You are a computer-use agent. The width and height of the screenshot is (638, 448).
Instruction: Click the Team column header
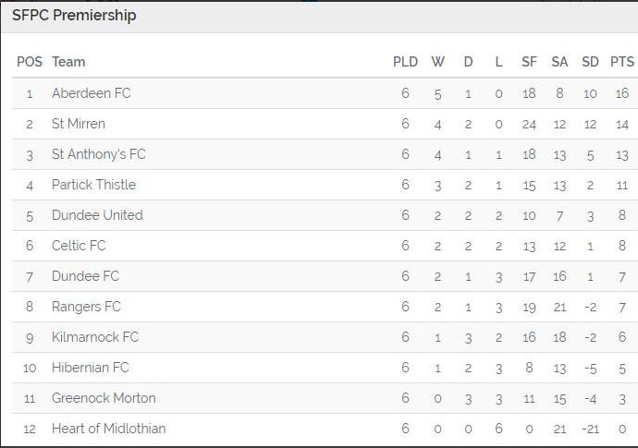coord(68,62)
